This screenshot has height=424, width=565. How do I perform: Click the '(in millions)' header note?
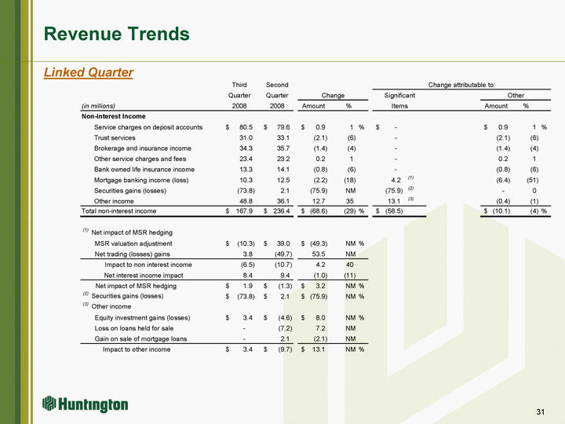98,106
